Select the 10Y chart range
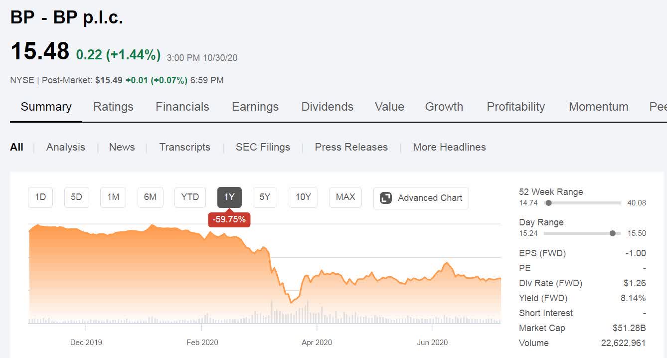The image size is (667, 358). click(304, 197)
